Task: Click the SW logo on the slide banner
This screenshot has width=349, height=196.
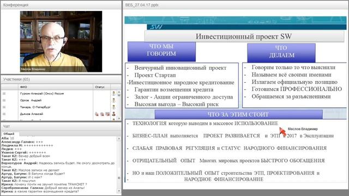Action: (157, 27)
